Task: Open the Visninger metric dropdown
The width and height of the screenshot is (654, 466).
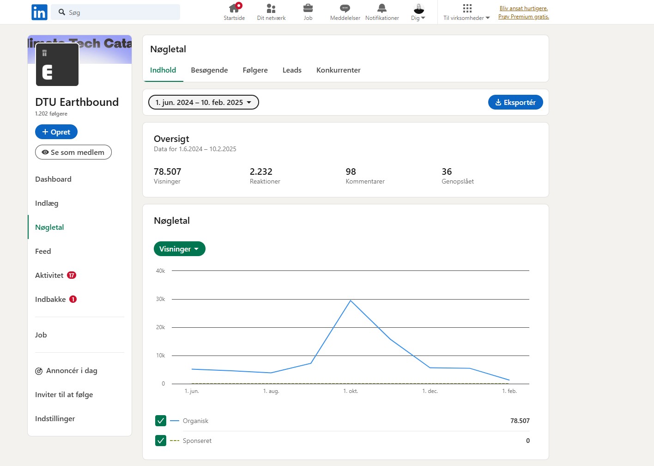Action: 179,249
